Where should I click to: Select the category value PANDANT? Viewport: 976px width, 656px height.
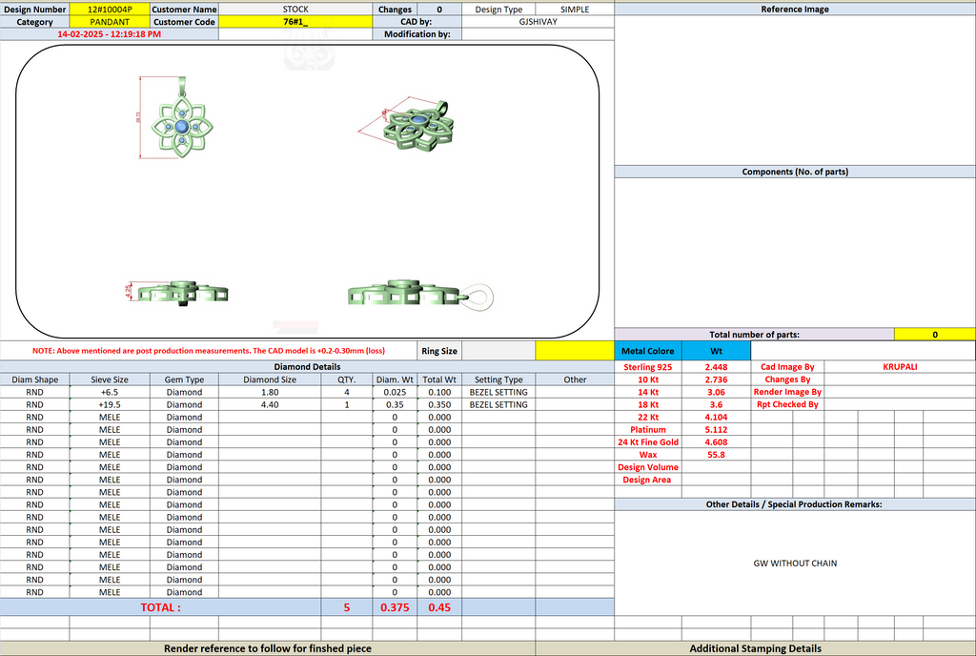pos(110,22)
